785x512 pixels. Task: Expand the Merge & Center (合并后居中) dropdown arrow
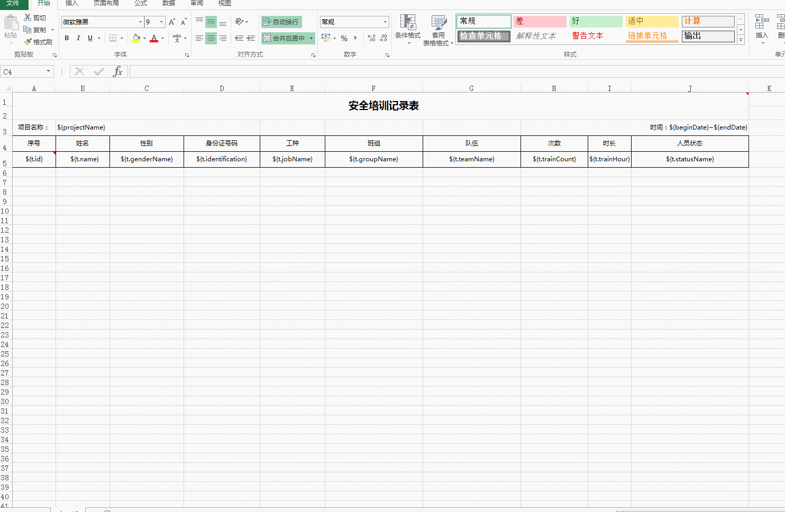tap(311, 38)
